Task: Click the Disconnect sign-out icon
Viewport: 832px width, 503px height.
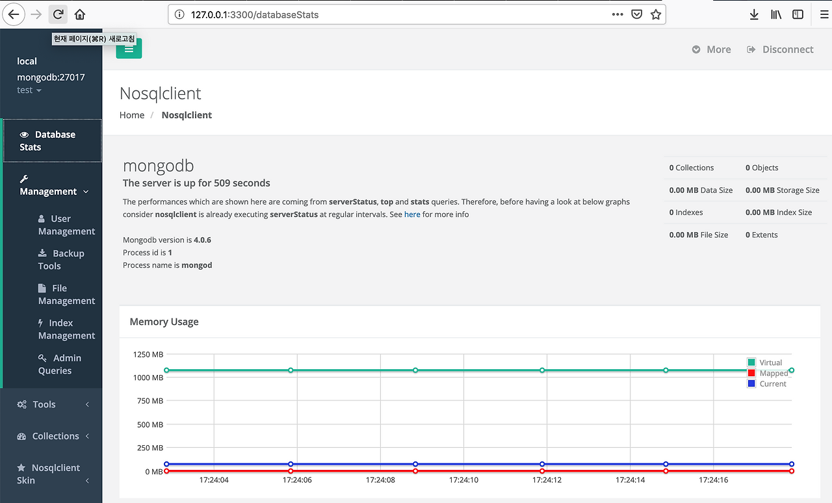Action: click(751, 49)
